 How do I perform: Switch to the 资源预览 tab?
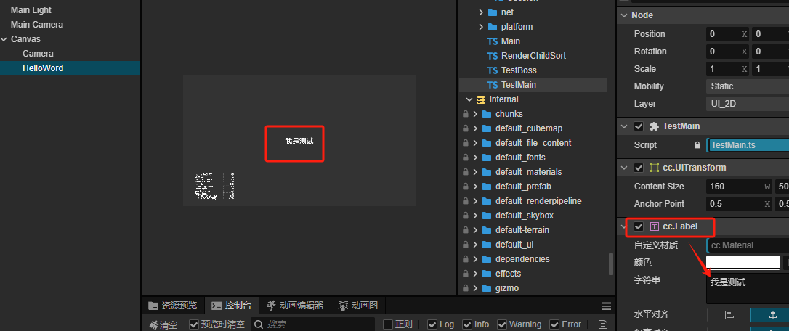tap(173, 306)
